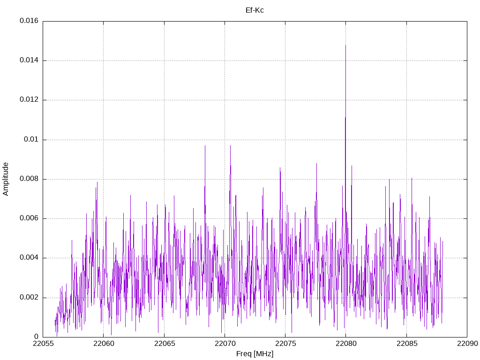Viewport: 480px width, 360px height.
Task: Select the 0.008 y-axis tick label
Action: click(29, 179)
